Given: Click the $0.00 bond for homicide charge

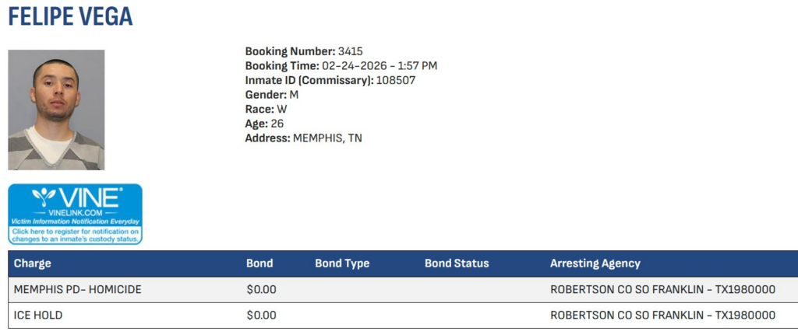Looking at the screenshot, I should (x=261, y=290).
